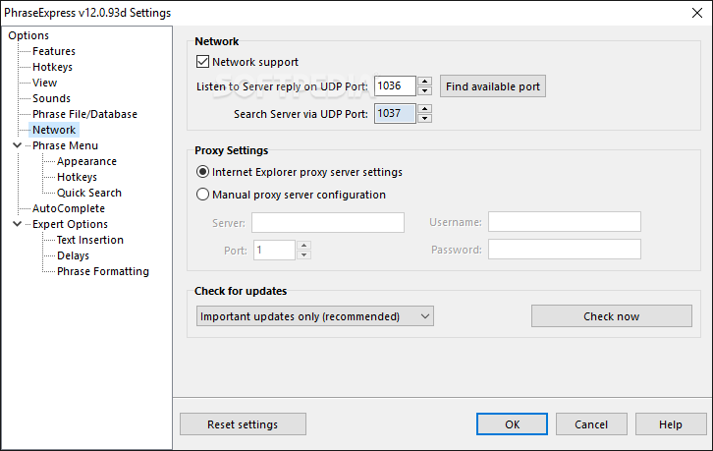Increase the Search Server UDP Port value

pos(424,109)
